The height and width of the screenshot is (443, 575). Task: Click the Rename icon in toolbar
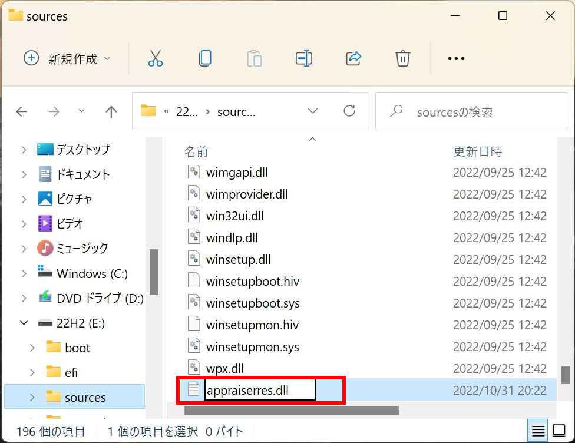coord(303,58)
